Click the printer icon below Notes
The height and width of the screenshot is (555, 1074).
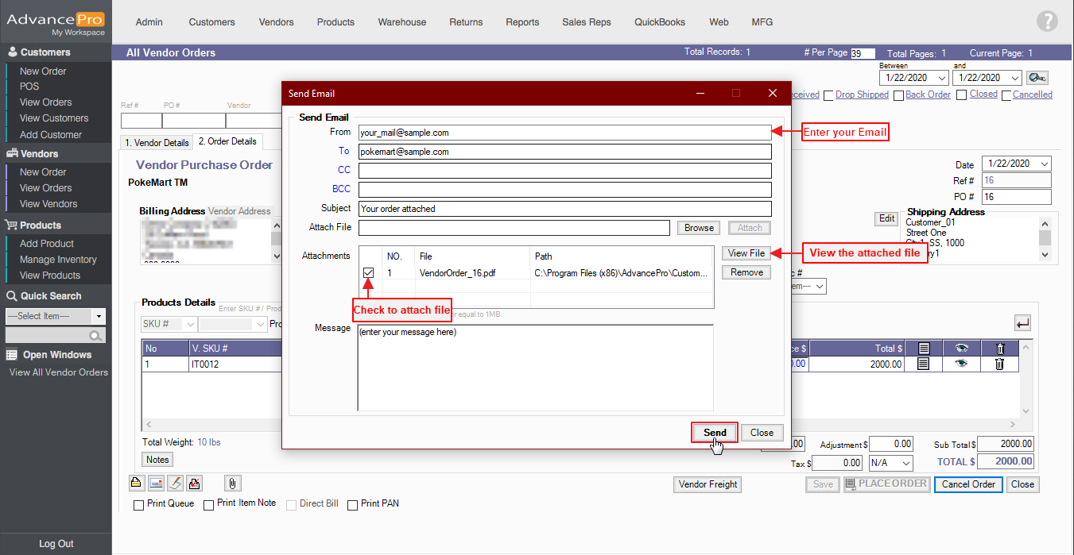pyautogui.click(x=136, y=483)
